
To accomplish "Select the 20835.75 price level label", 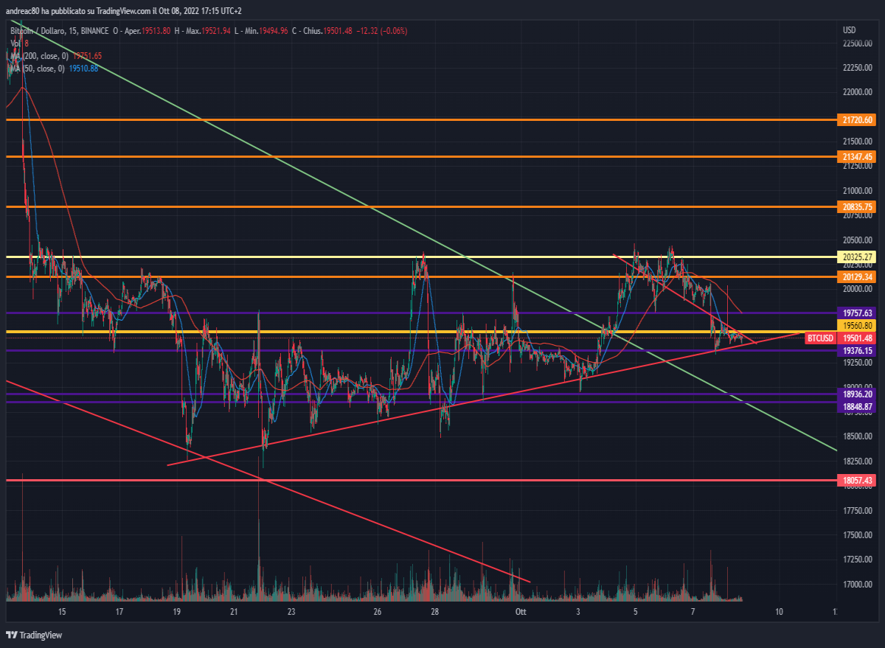I will click(858, 207).
